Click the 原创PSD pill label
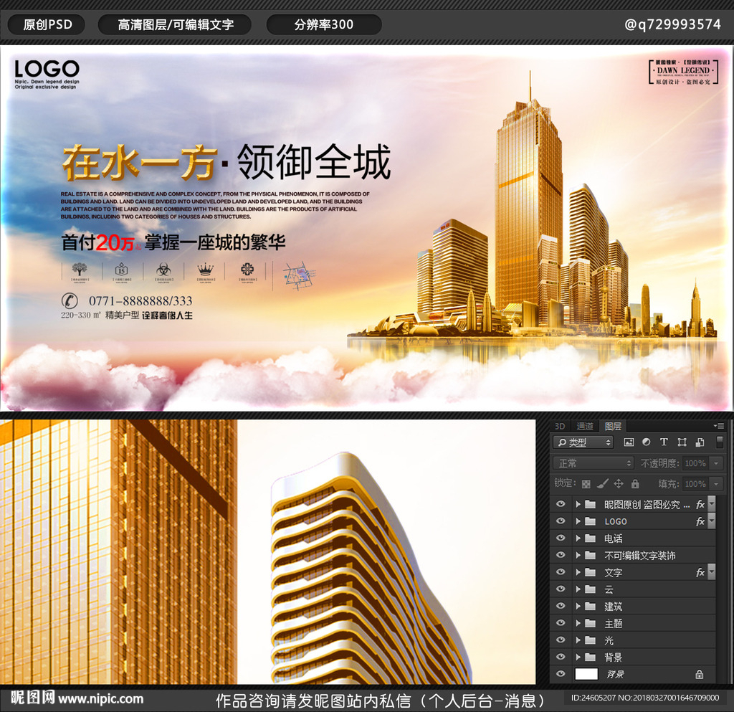Screen dimensions: 734x712 (47, 24)
